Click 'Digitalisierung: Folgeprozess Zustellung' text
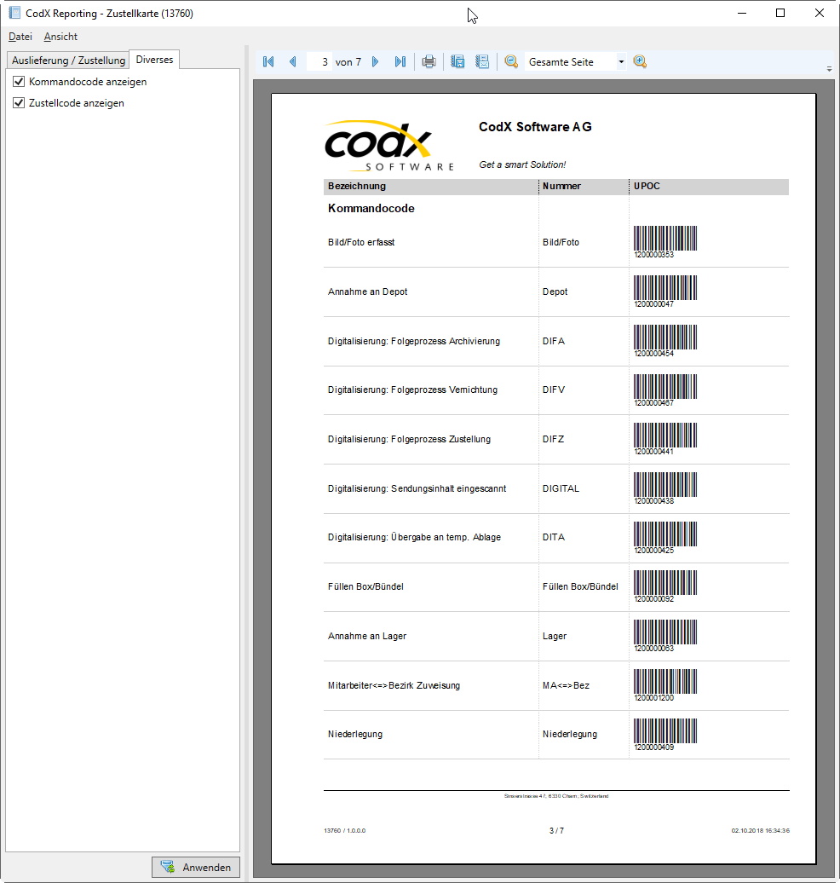The width and height of the screenshot is (840, 883). coord(409,439)
